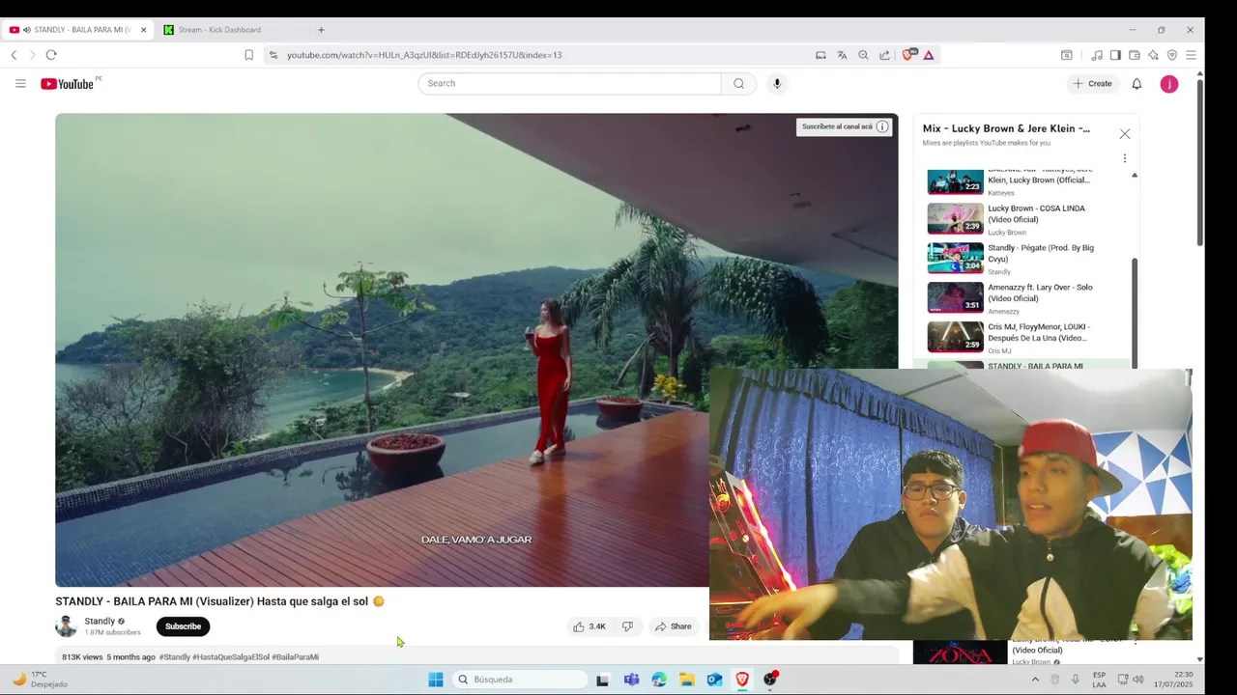
Task: Click the Standly channel avatar
Action: point(66,626)
